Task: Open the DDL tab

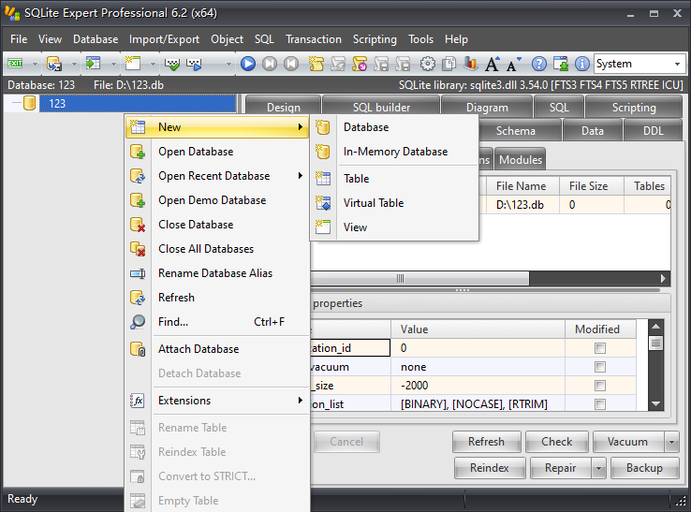Action: pos(654,131)
